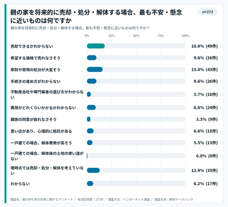228x207 pixels.
Task: Click the bar for 手続きの進め方がわからない
Action: coord(91,81)
